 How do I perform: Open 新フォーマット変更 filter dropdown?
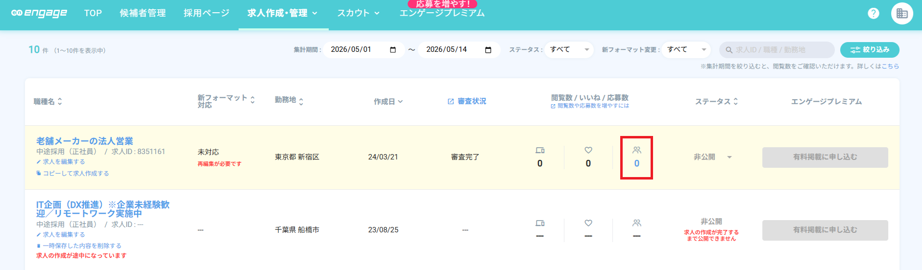686,50
